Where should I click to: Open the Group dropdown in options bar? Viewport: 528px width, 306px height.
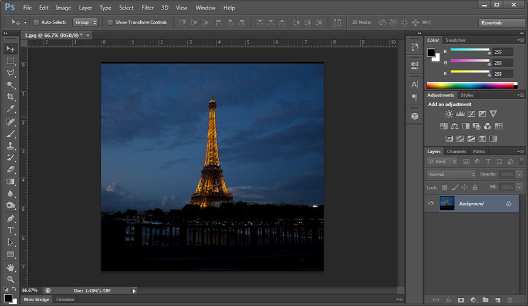(x=85, y=22)
